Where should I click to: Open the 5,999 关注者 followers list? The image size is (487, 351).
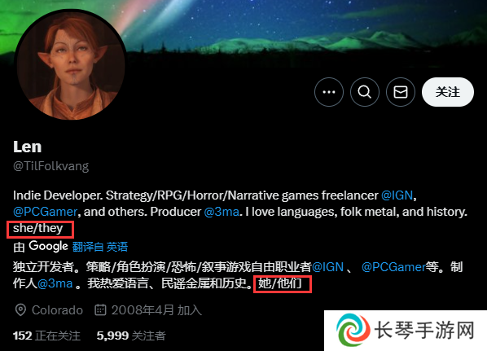click(131, 336)
